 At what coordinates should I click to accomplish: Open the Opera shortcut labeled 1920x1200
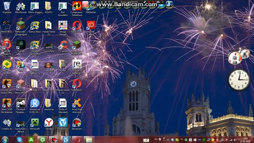click(77, 27)
